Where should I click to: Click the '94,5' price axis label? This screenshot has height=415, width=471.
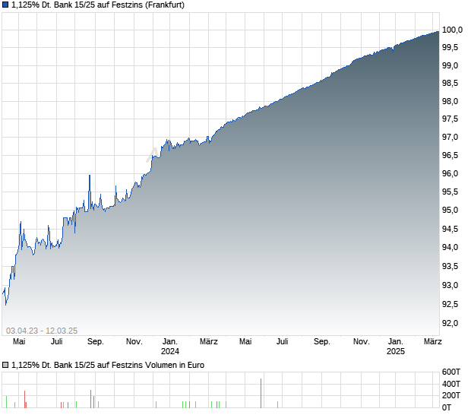450,229
